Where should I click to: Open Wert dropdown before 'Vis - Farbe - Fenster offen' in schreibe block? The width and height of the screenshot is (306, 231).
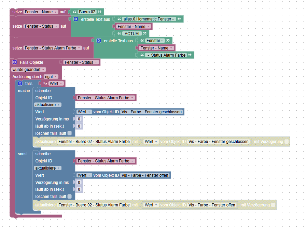pos(84,175)
